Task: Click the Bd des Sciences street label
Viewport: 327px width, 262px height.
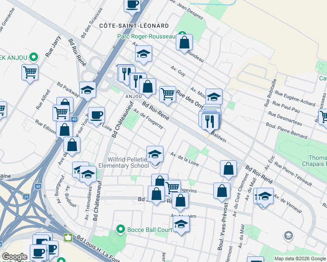Action: (x=92, y=23)
